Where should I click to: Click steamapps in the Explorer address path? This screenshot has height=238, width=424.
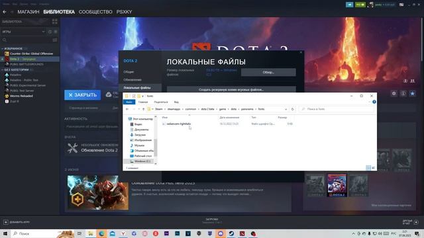pyautogui.click(x=174, y=109)
